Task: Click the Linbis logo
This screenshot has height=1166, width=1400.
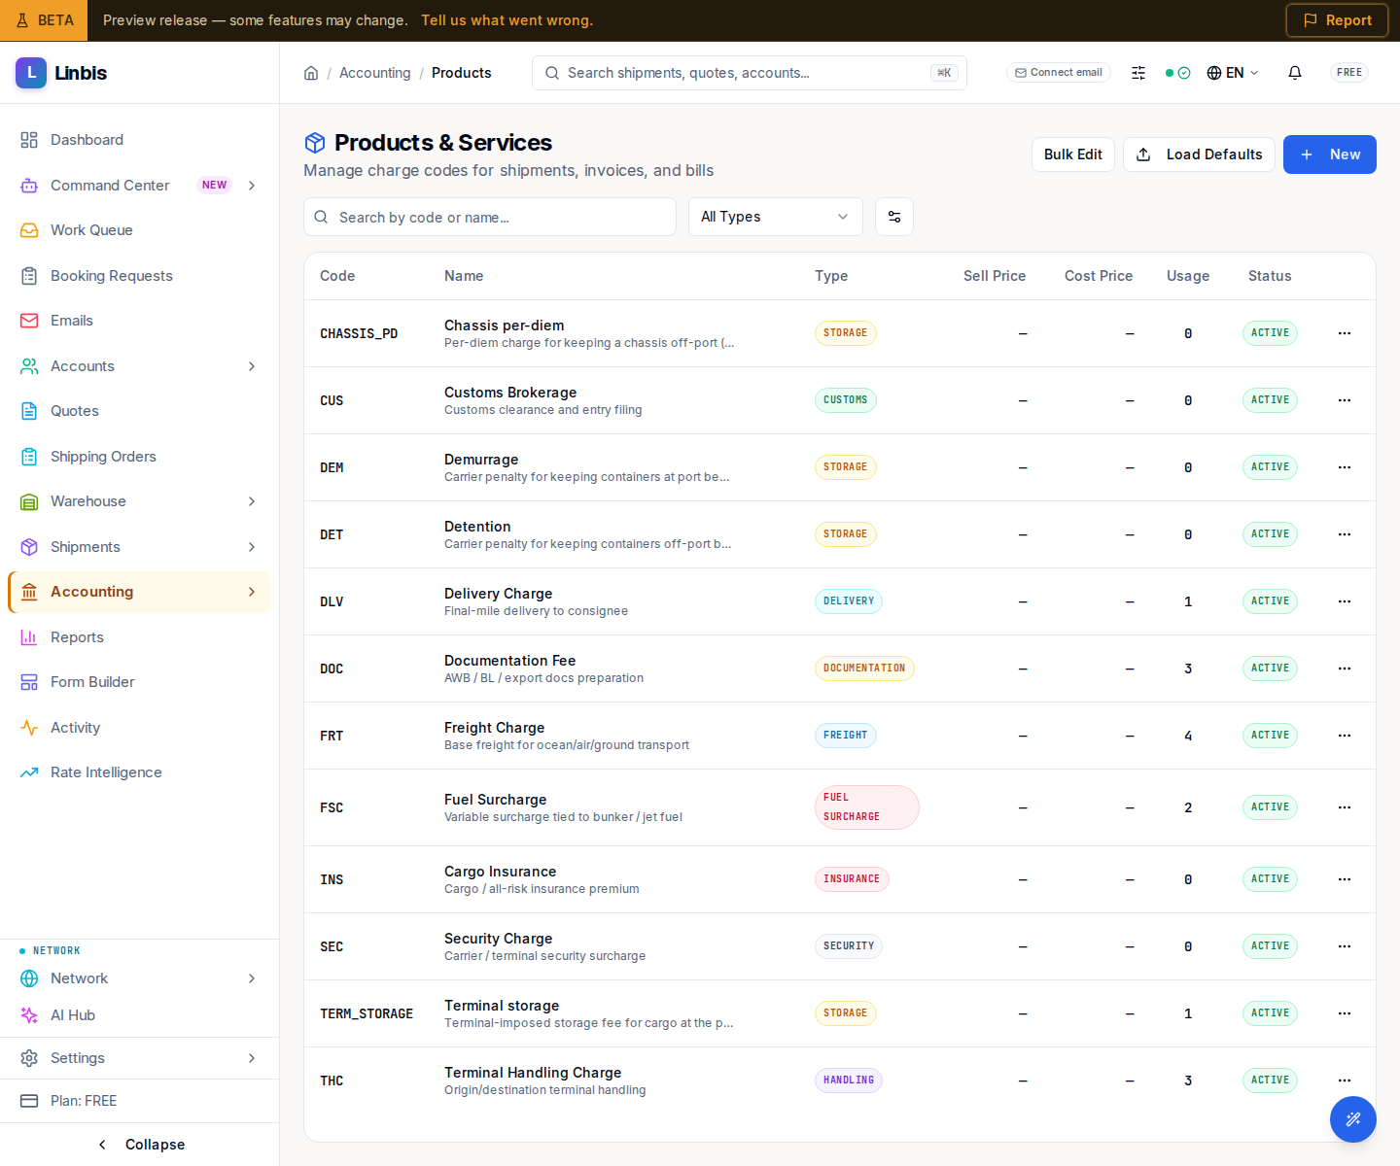Action: pos(61,73)
